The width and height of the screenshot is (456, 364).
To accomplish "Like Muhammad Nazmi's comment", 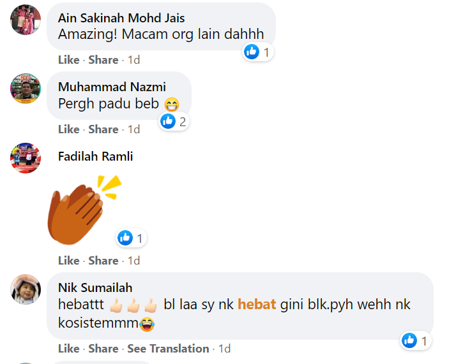I will coord(68,129).
